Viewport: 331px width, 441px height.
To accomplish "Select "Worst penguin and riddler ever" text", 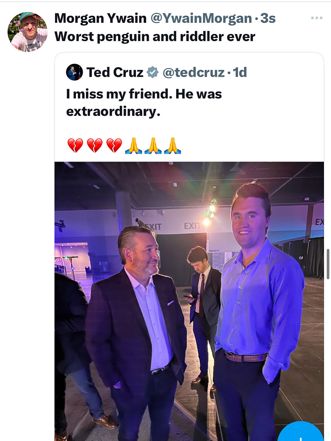I will [x=155, y=37].
